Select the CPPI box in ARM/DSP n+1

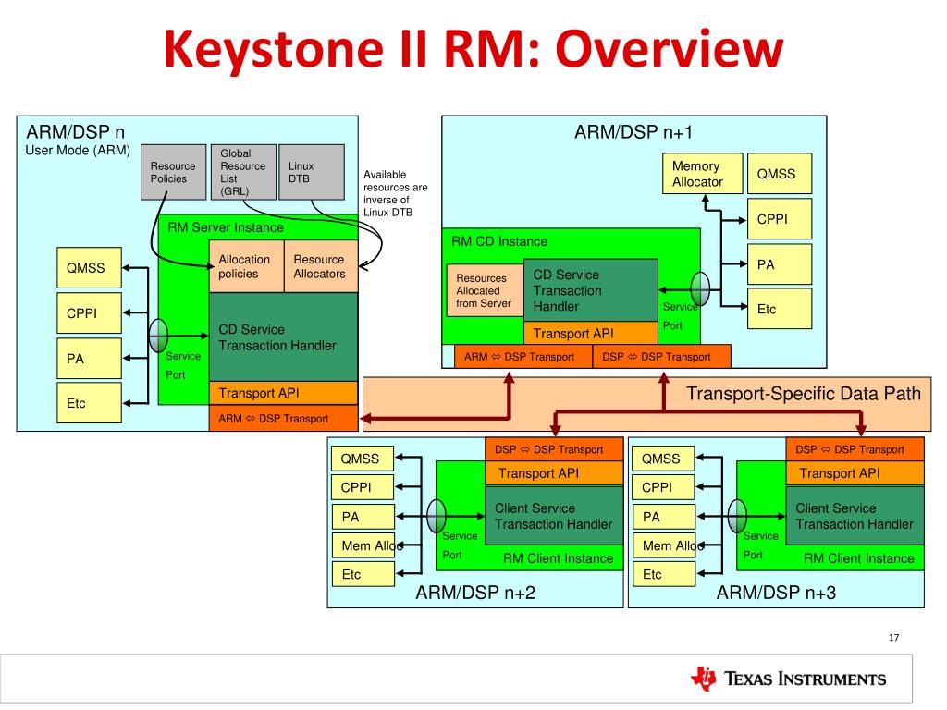(x=780, y=219)
